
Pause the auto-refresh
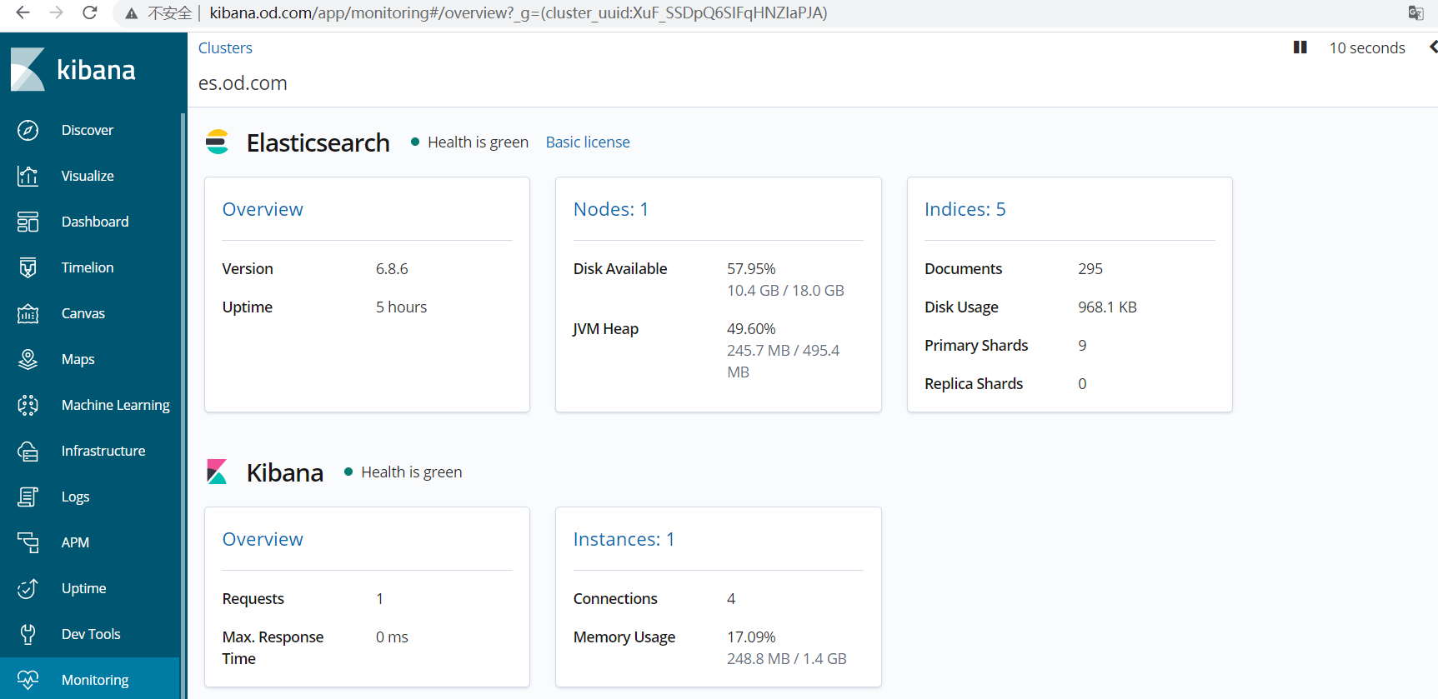(1300, 47)
